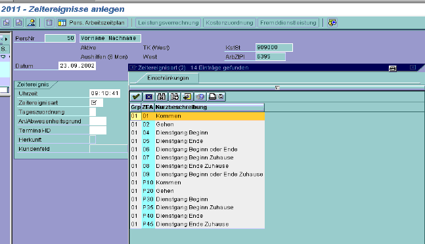This screenshot has height=244, width=425.
Task: Click the Herkunft field
Action: [93, 139]
